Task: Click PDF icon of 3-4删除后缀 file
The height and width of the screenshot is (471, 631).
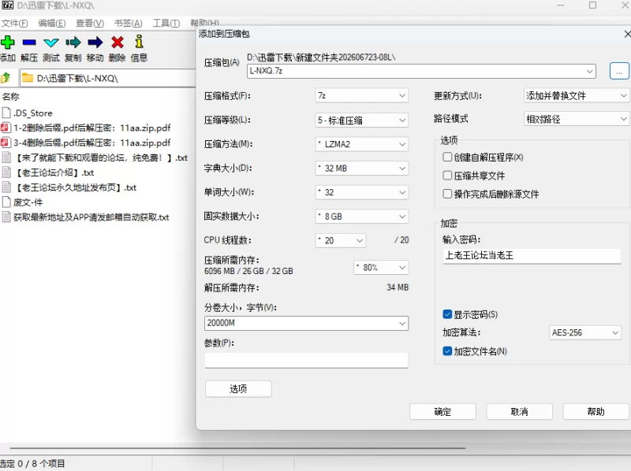Action: (x=6, y=143)
